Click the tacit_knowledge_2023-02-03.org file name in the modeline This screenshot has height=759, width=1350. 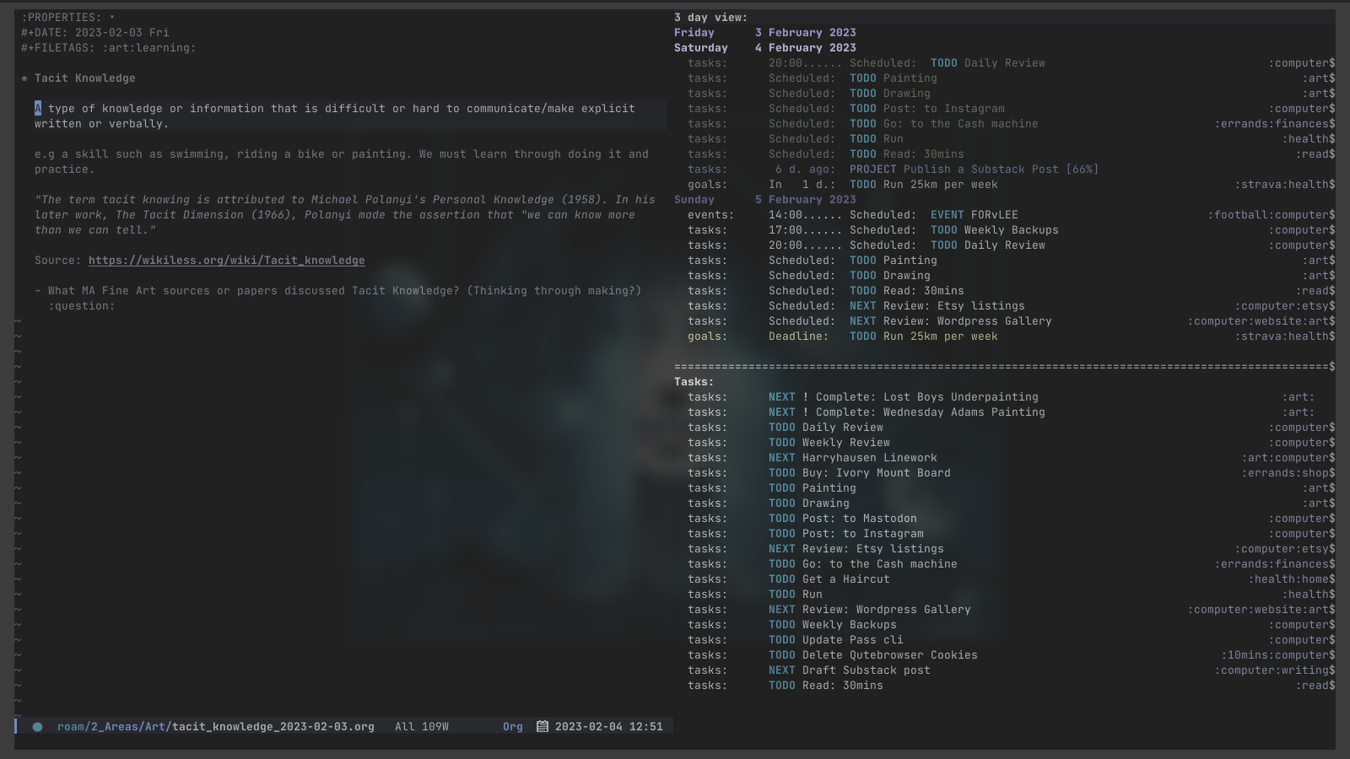click(x=273, y=726)
